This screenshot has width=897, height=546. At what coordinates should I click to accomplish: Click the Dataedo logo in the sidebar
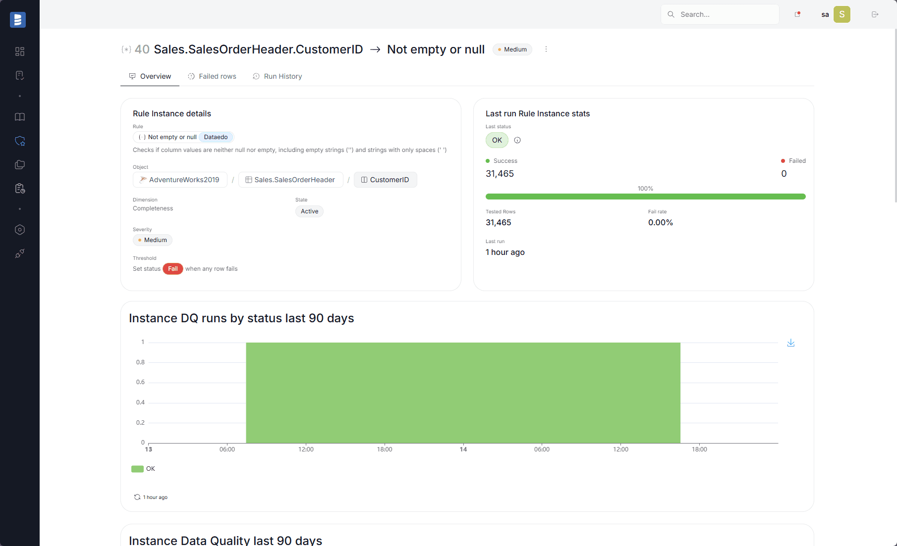click(18, 20)
